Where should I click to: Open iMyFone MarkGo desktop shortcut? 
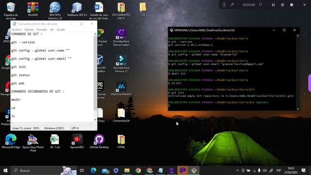121,88
